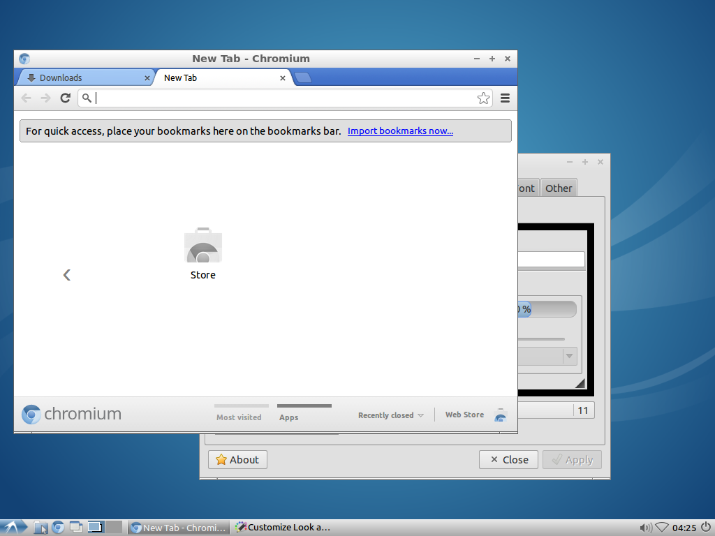This screenshot has height=536, width=715.
Task: Expand the Recently closed menu
Action: 391,415
